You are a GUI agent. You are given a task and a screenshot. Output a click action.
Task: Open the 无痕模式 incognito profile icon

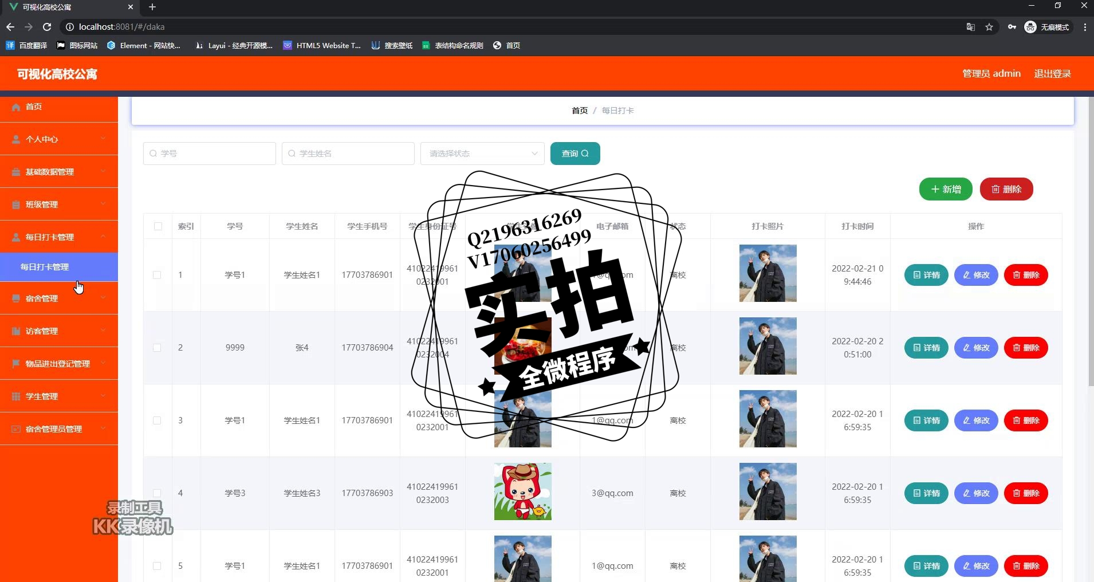click(x=1047, y=27)
